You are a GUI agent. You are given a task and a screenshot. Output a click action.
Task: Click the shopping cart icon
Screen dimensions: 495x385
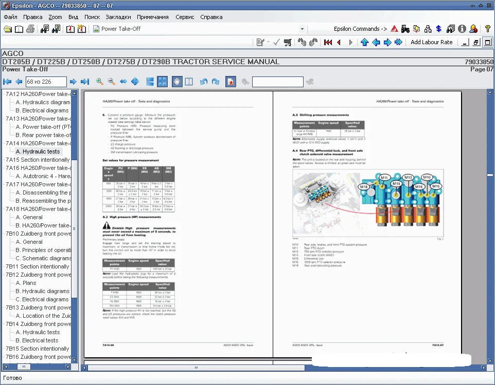pos(288,42)
